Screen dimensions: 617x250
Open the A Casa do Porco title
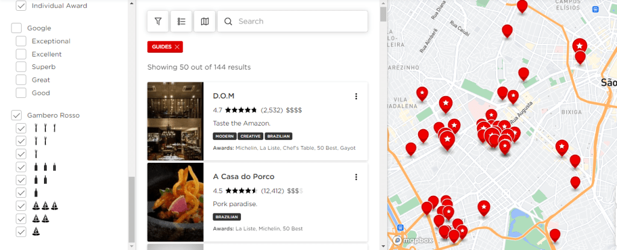point(243,177)
